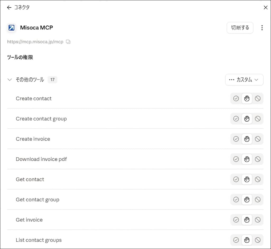The height and width of the screenshot is (249, 271).
Task: Click the Misoca MCP title text
Action: (36, 28)
